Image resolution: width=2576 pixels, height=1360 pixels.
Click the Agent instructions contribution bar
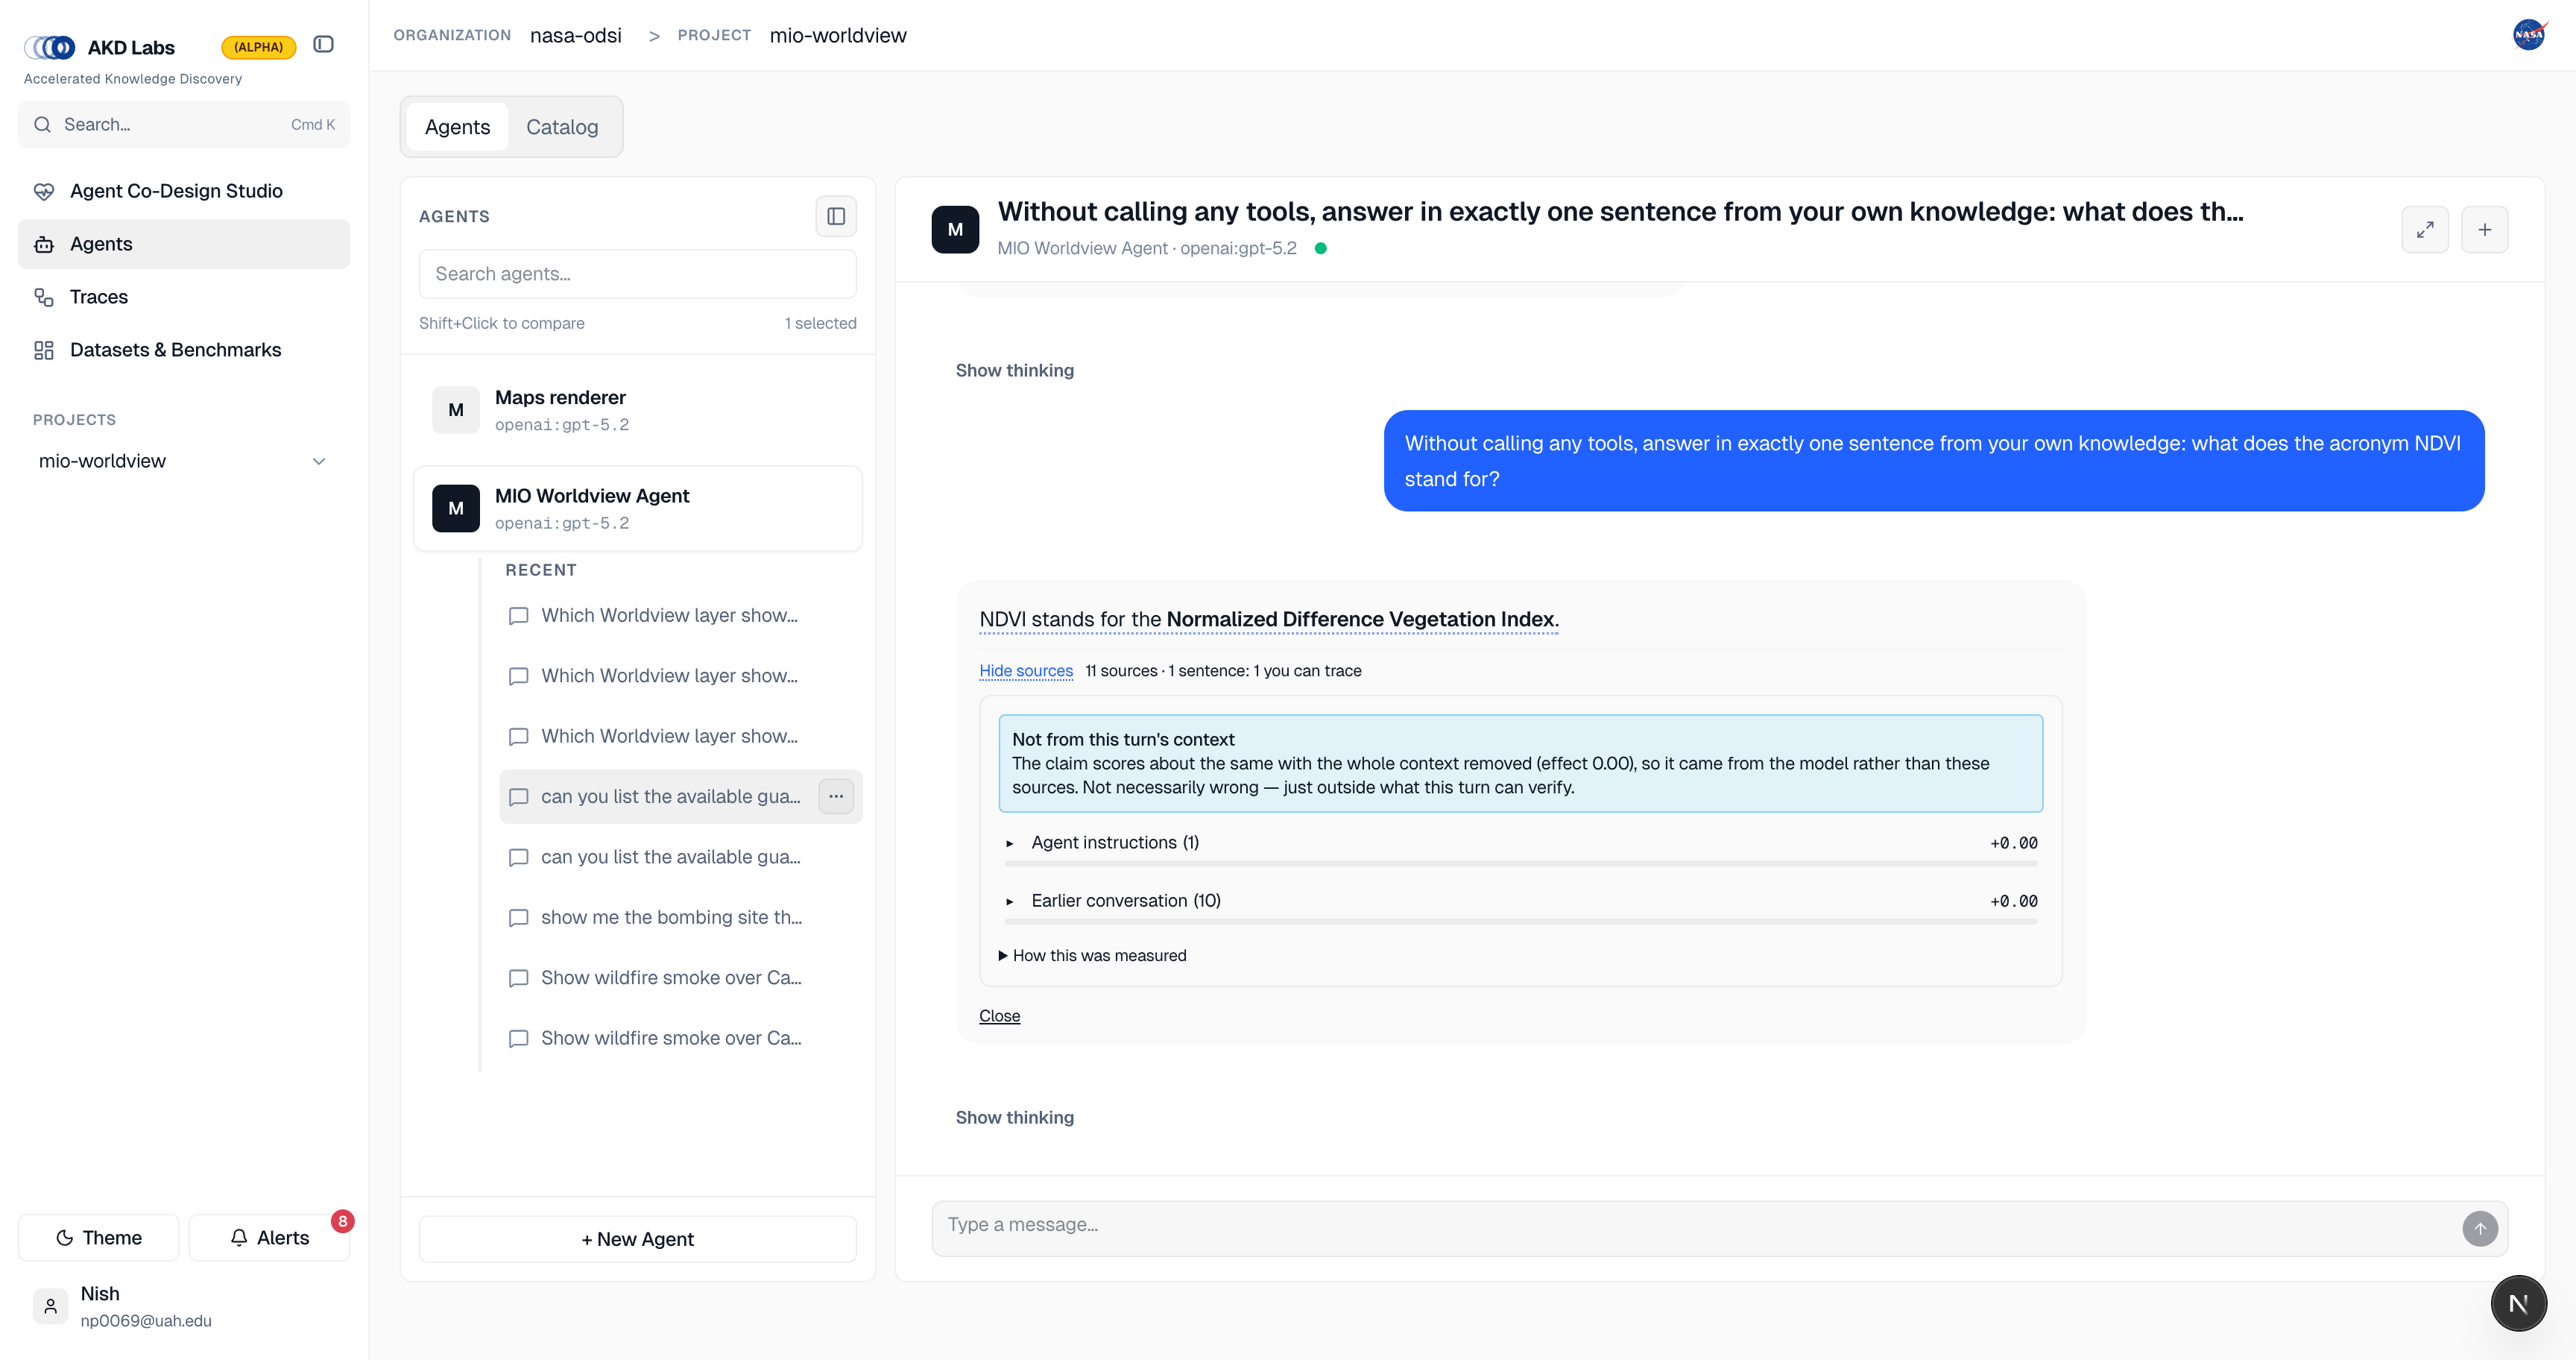pyautogui.click(x=1520, y=863)
